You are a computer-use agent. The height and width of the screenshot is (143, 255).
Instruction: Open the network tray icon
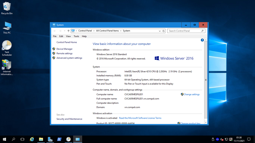226,139
